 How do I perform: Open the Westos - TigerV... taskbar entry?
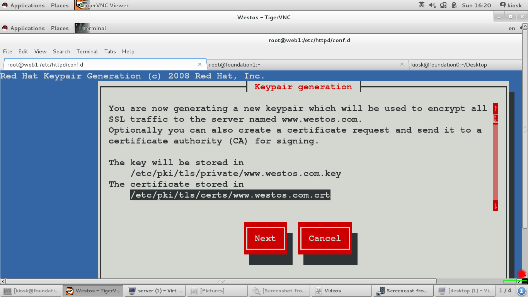coord(94,291)
